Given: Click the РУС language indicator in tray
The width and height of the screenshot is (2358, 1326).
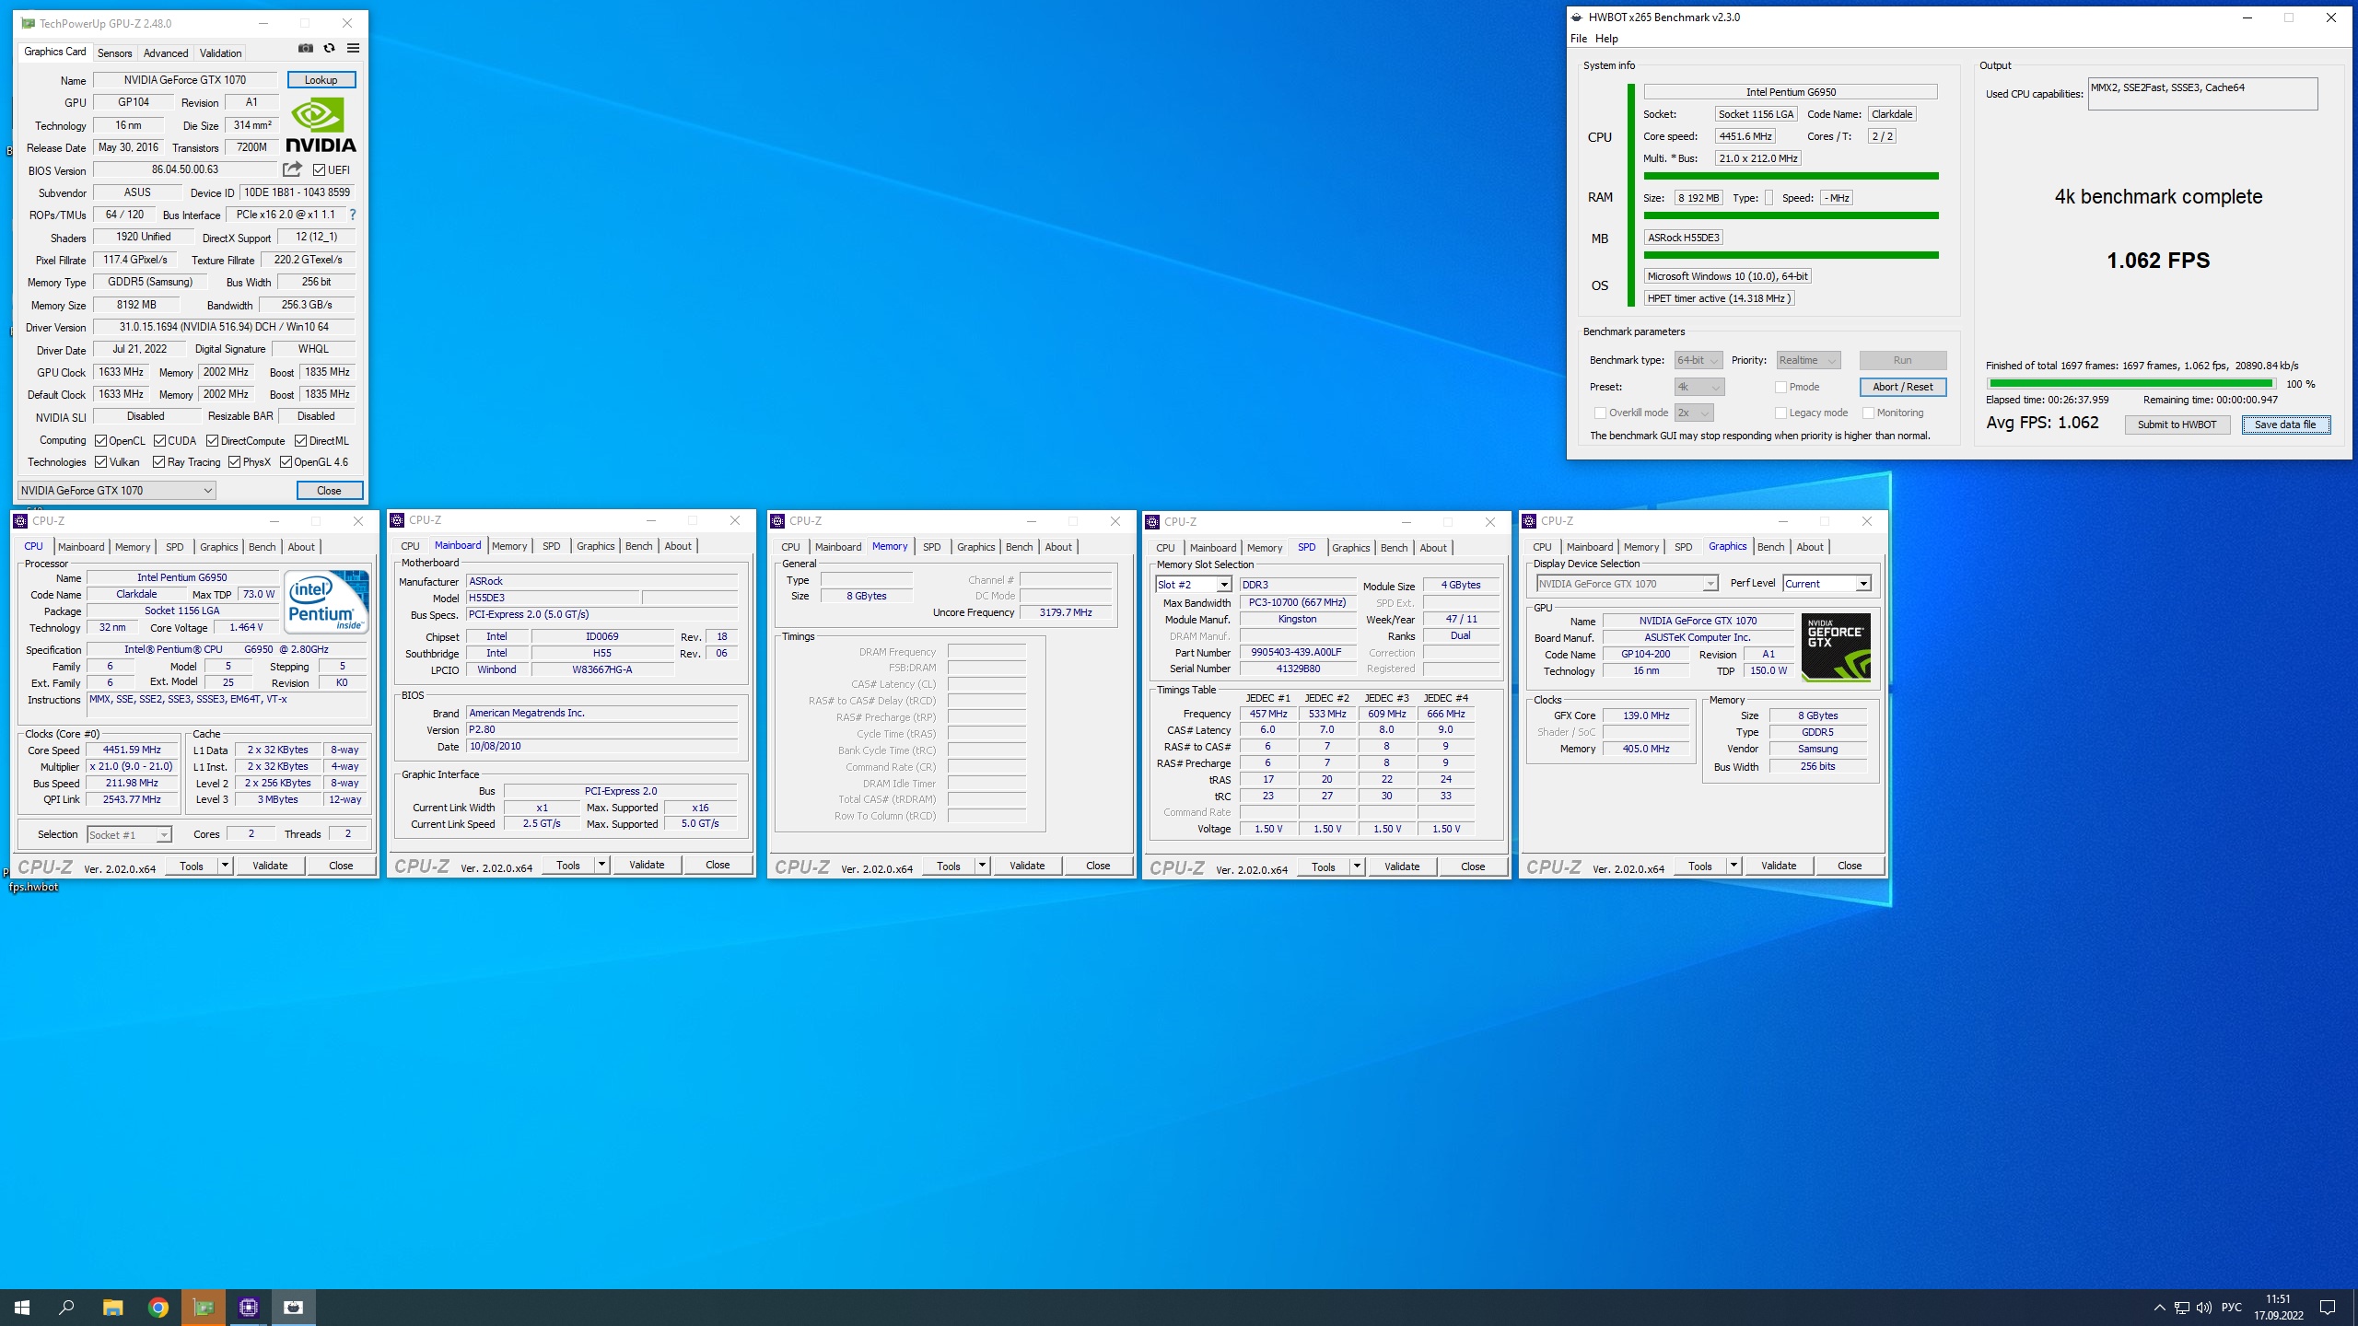Looking at the screenshot, I should [2231, 1308].
